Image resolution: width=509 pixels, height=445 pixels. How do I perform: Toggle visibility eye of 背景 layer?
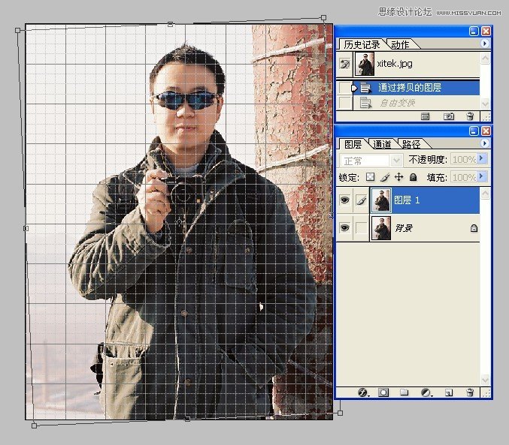tap(344, 228)
